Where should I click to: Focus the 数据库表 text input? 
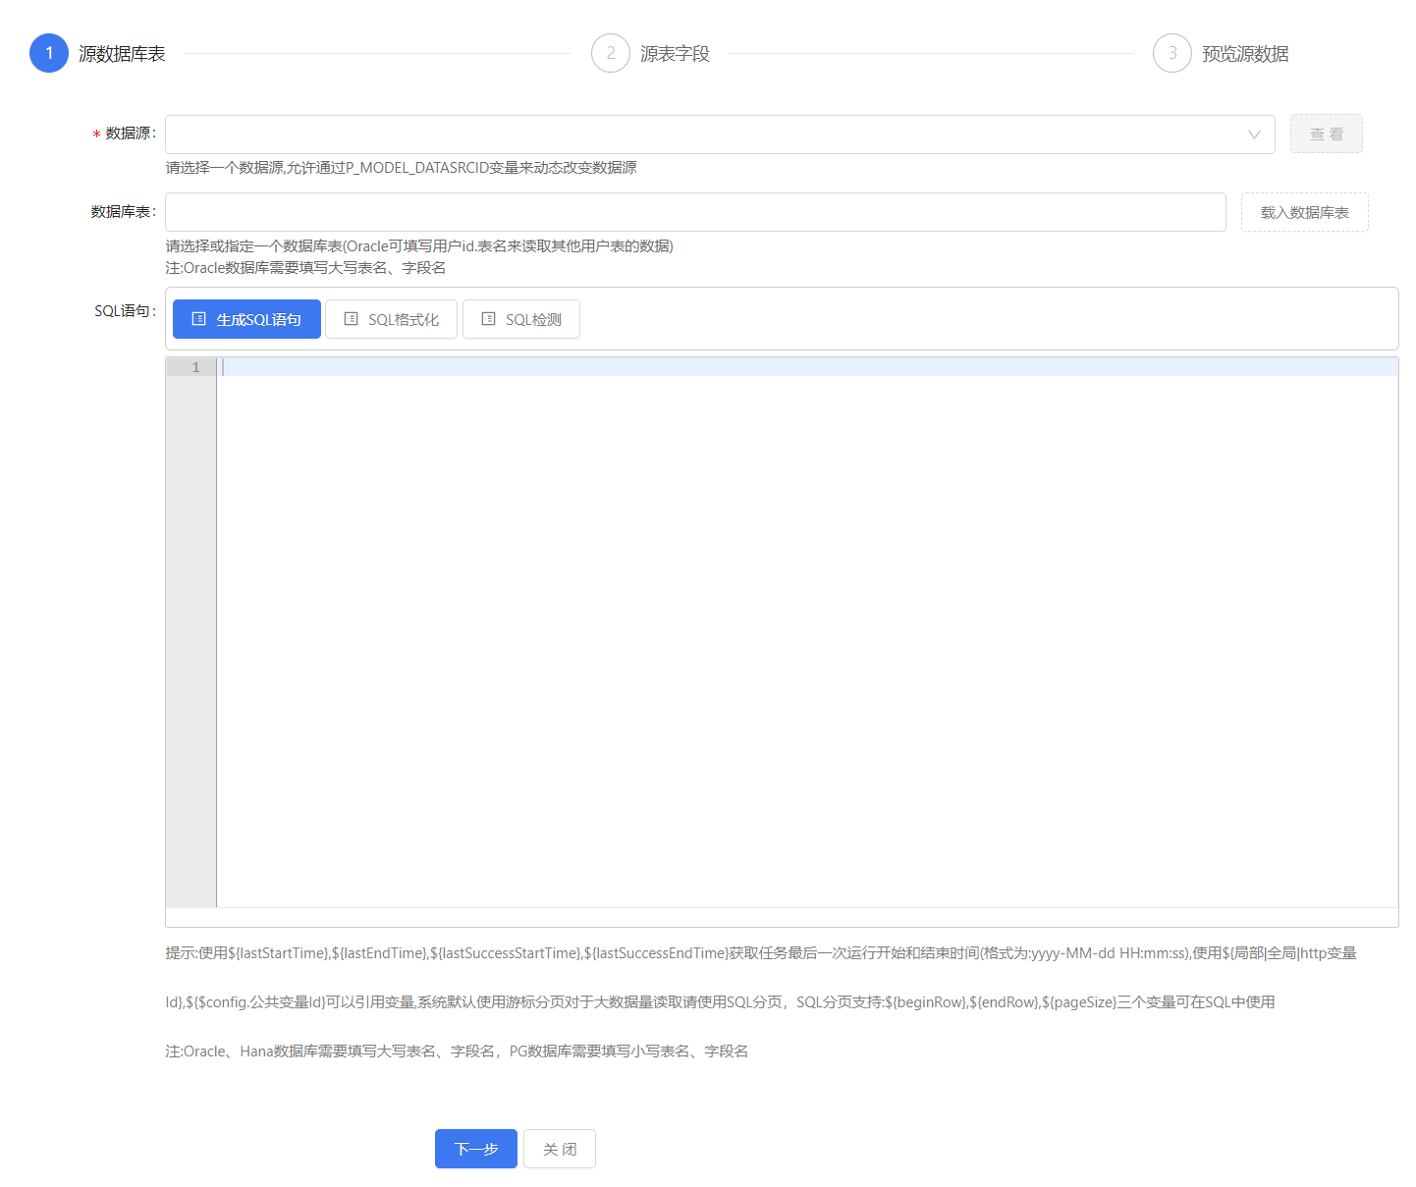click(694, 212)
